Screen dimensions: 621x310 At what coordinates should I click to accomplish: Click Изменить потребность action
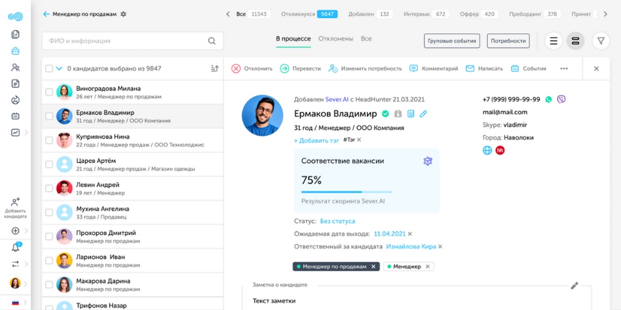point(365,68)
